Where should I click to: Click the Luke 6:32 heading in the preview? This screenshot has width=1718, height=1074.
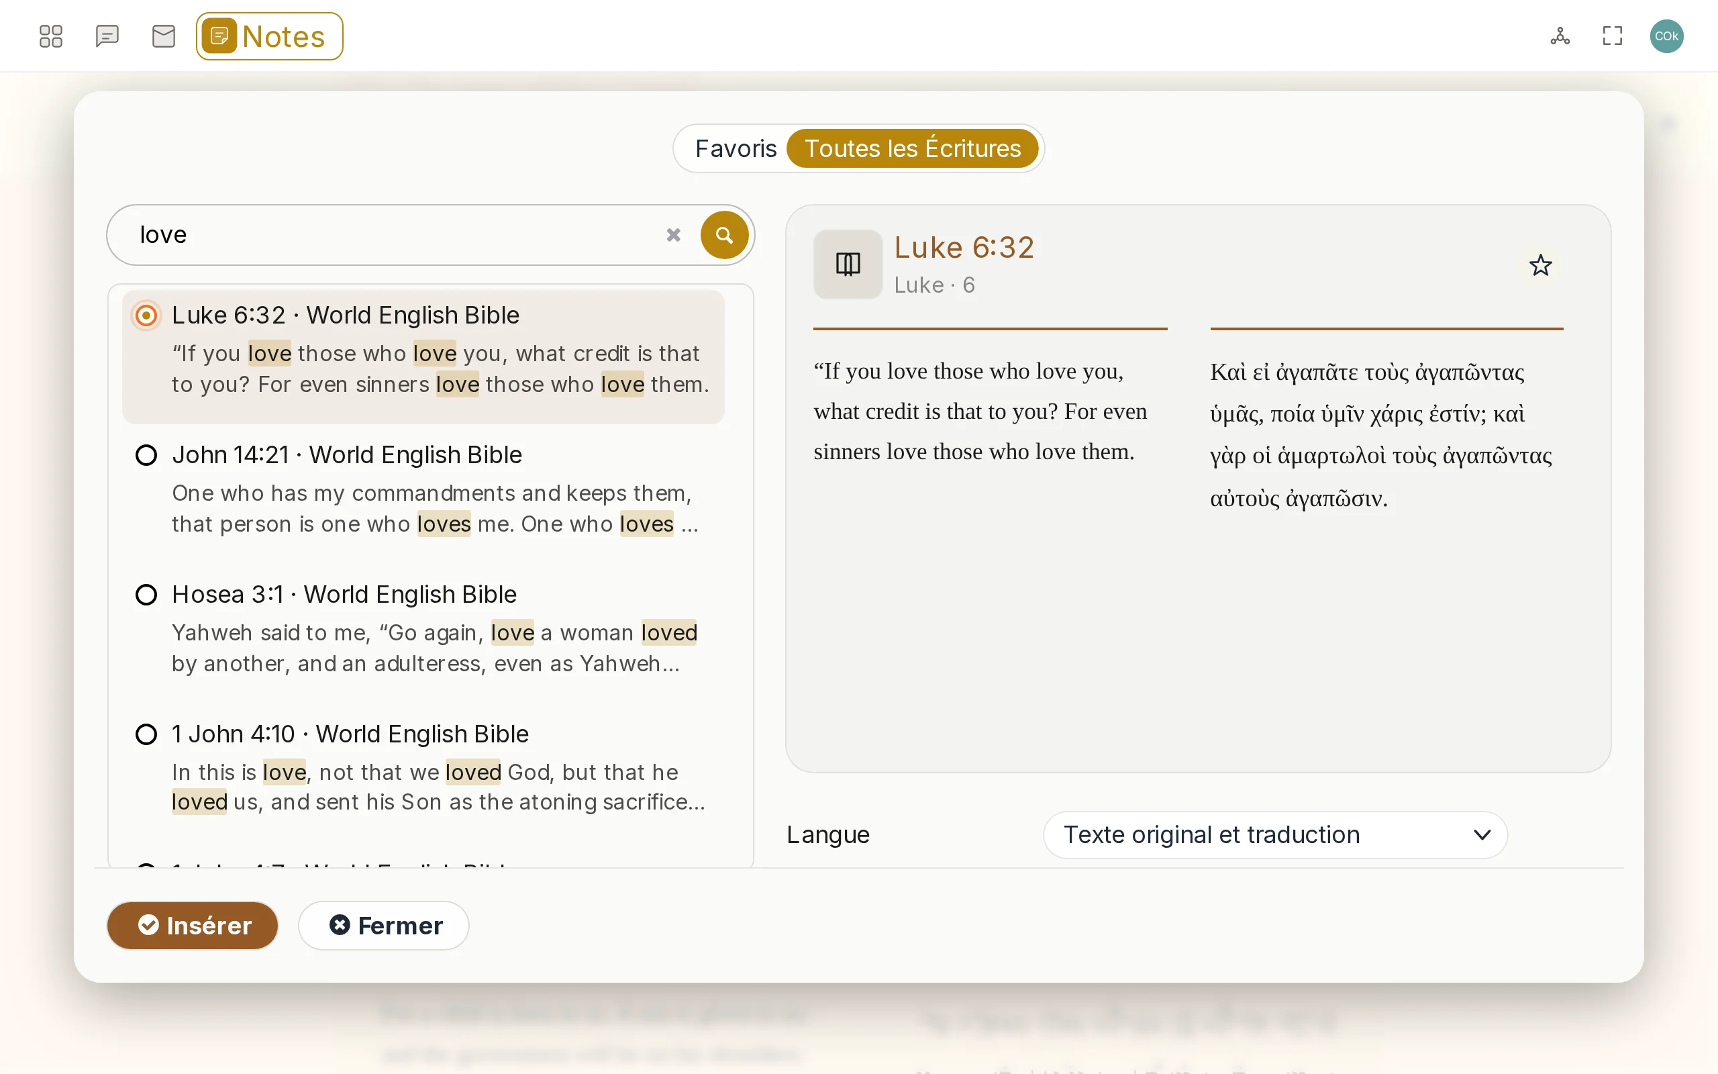(x=964, y=247)
